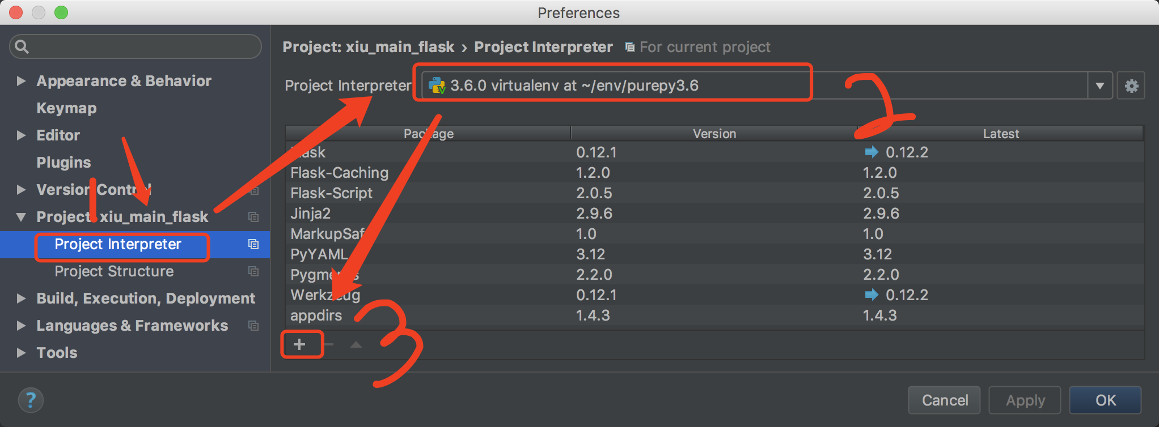Click latest version 2.2.0 of Pygments
The image size is (1159, 427).
881,275
